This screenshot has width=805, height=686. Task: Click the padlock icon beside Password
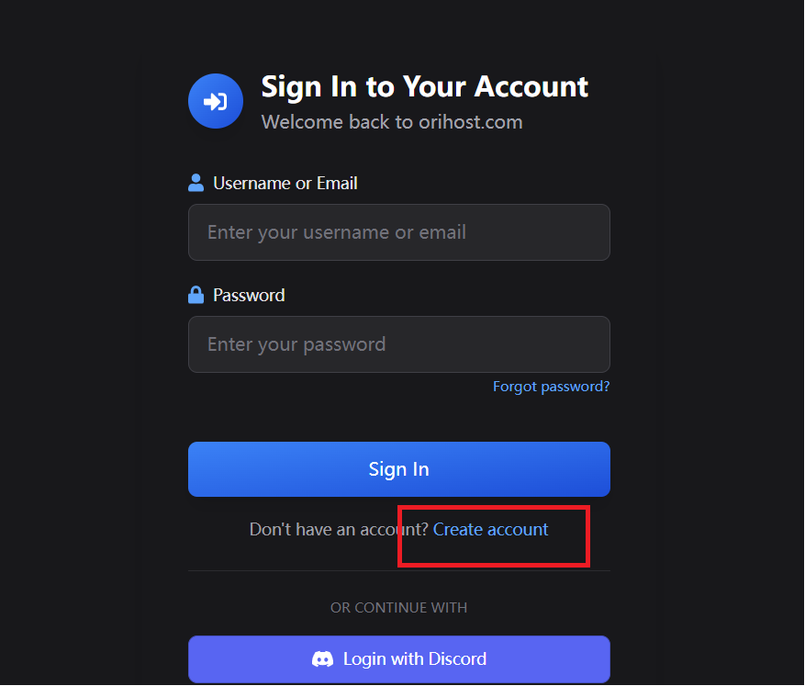[196, 295]
